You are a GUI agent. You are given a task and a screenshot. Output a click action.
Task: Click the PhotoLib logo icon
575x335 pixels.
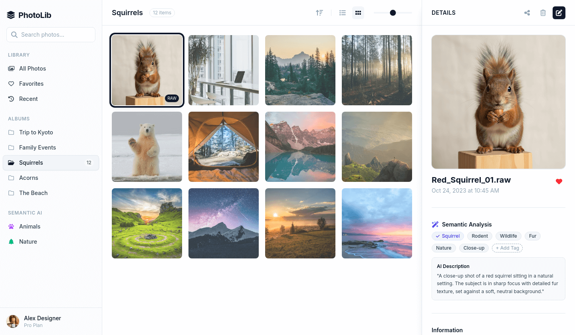pyautogui.click(x=11, y=16)
